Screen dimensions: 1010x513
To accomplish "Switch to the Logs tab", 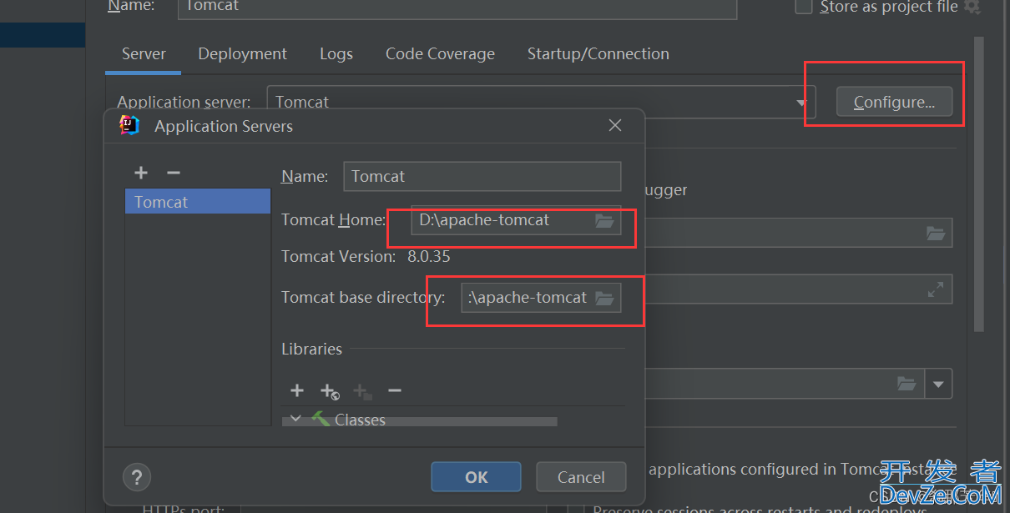I will point(336,53).
